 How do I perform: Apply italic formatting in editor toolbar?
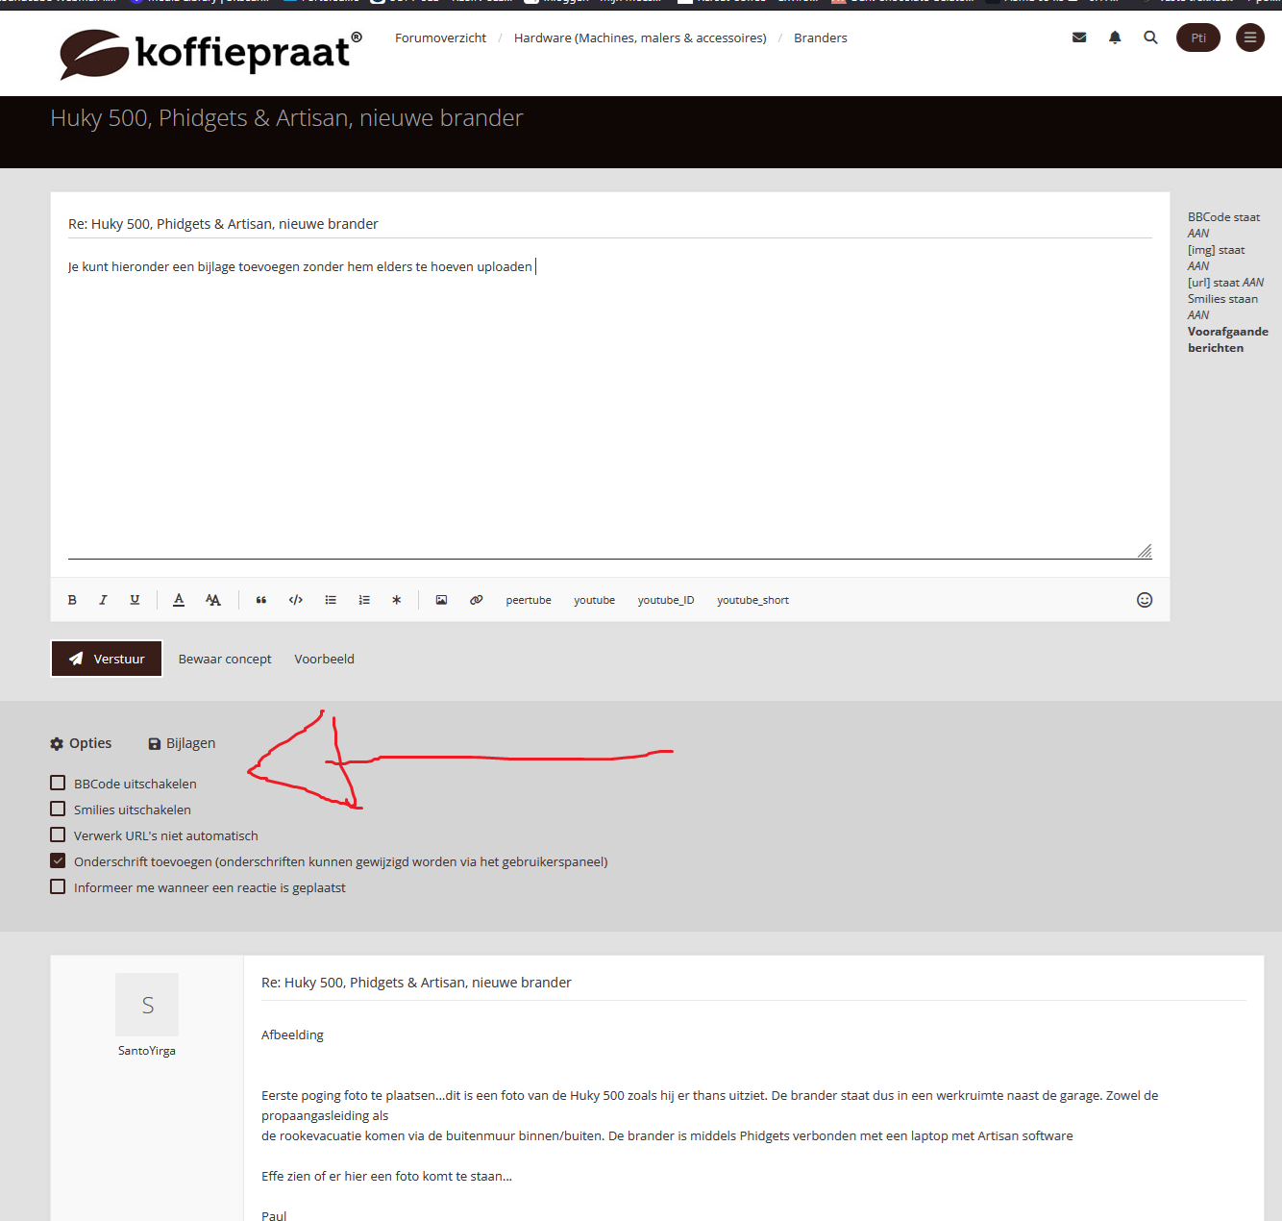coord(103,600)
